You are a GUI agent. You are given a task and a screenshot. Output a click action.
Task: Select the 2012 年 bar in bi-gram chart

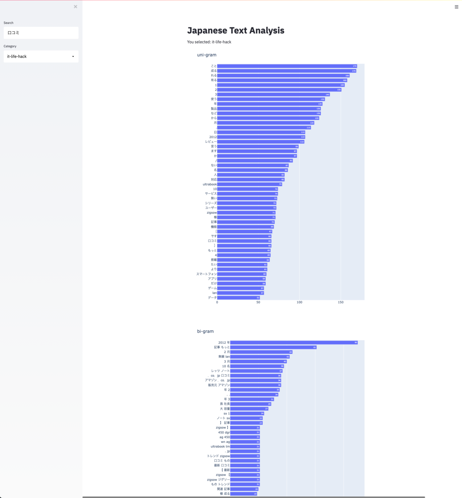coord(294,342)
